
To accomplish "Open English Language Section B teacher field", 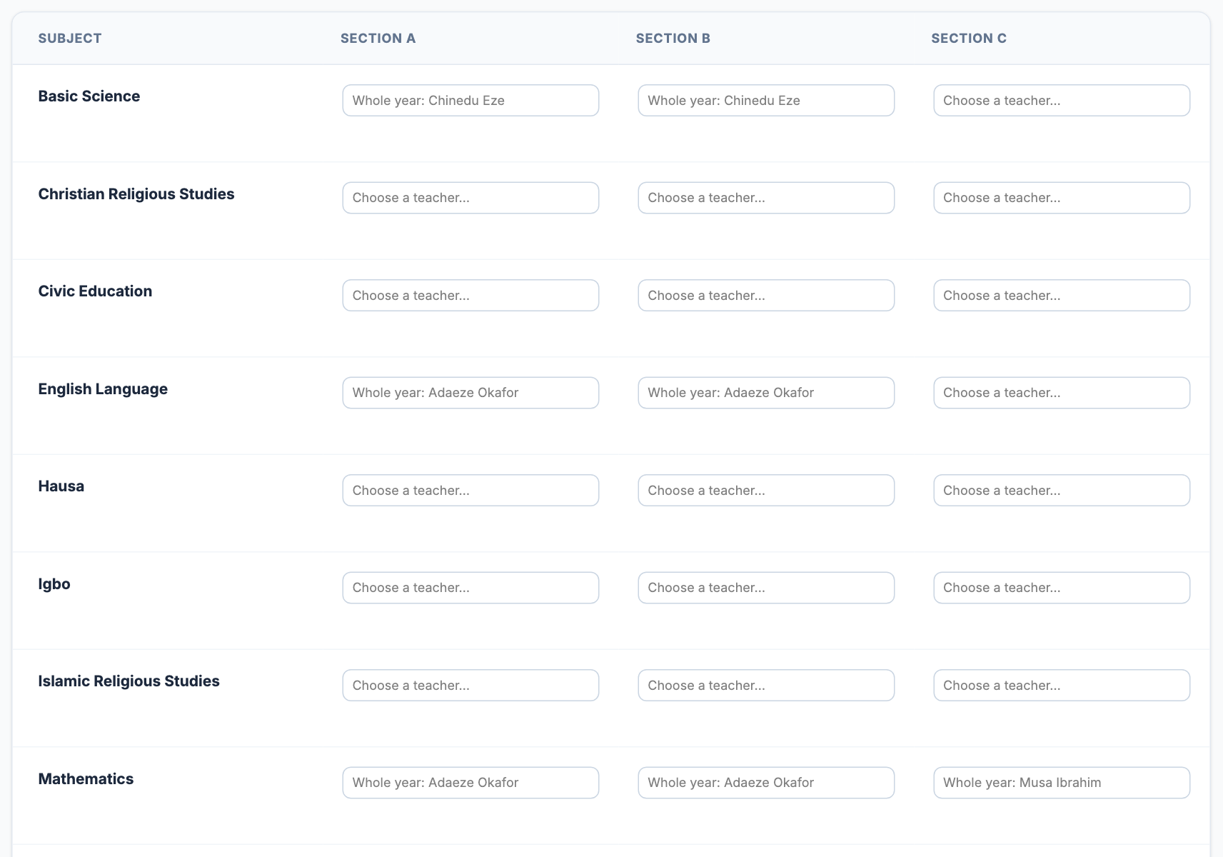I will (x=766, y=393).
